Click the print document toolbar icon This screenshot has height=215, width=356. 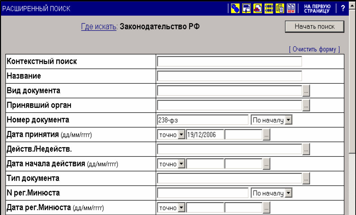pyautogui.click(x=257, y=9)
